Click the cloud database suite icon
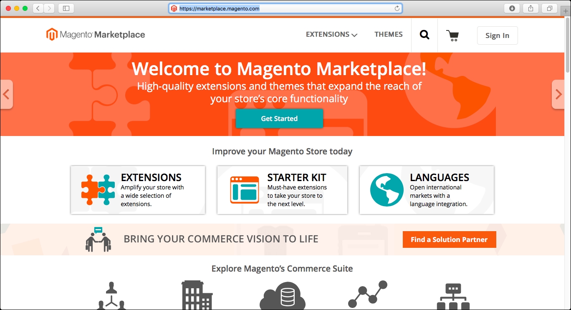This screenshot has width=571, height=310. (283, 297)
